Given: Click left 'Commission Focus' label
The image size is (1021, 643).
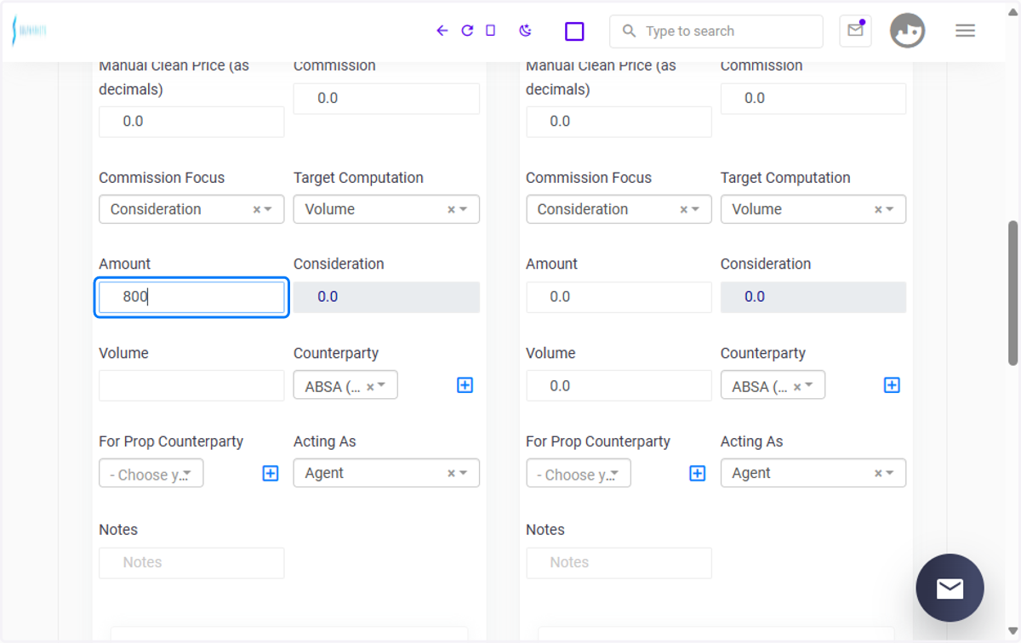Looking at the screenshot, I should coord(162,178).
